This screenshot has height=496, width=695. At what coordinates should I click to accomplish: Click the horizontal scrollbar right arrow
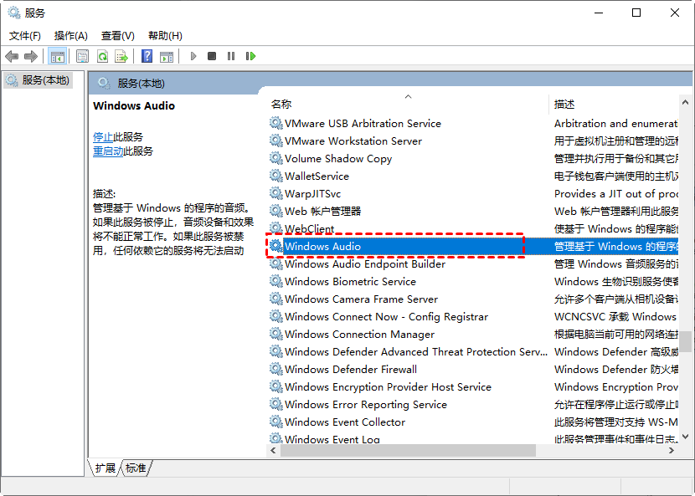672,450
